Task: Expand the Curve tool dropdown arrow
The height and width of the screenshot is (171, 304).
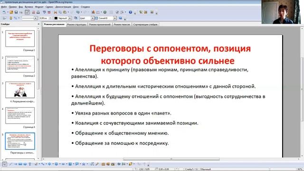Action: pyautogui.click(x=39, y=164)
